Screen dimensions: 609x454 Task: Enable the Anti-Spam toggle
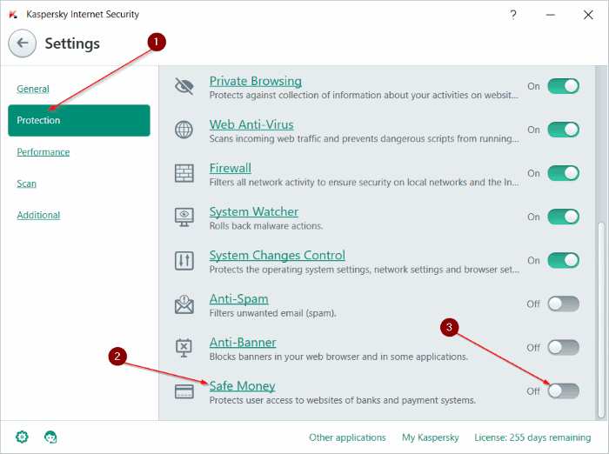click(x=563, y=304)
